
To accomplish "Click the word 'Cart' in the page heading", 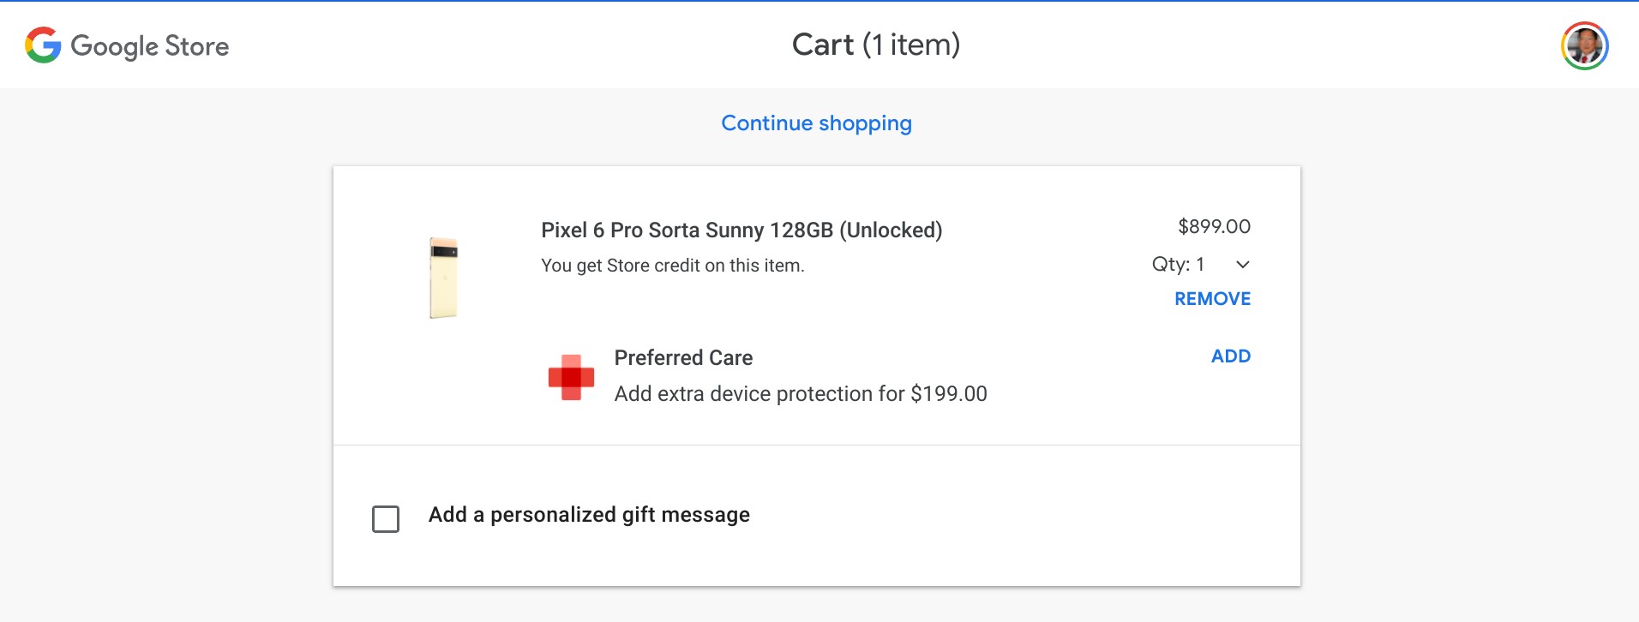I will [x=823, y=45].
